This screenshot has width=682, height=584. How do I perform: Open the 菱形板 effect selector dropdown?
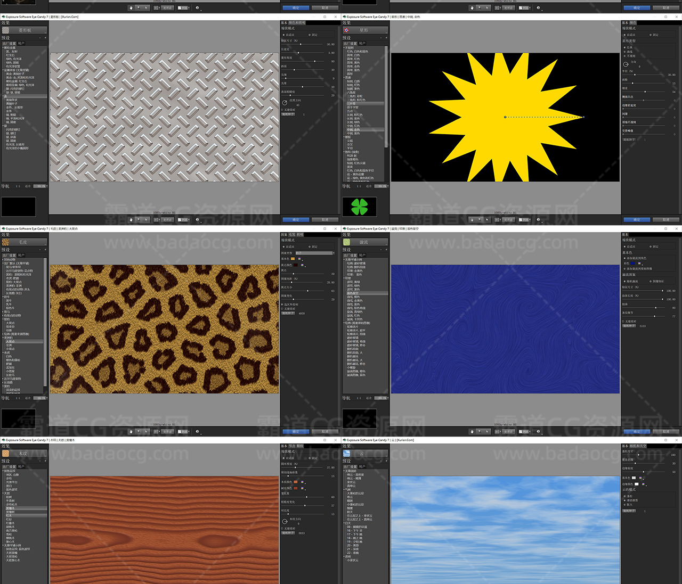(x=25, y=30)
